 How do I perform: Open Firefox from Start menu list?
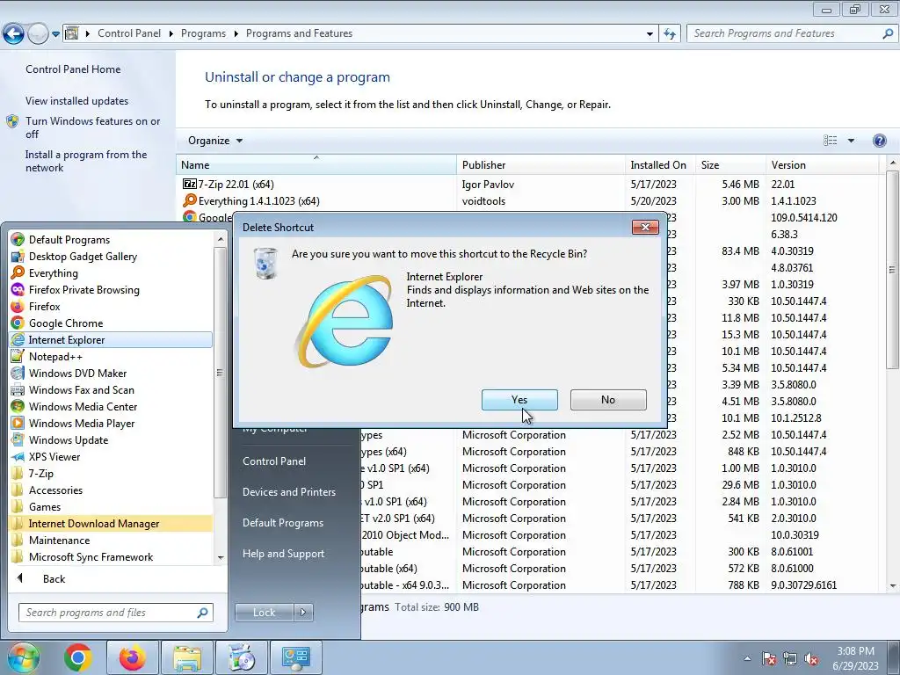[x=44, y=306]
